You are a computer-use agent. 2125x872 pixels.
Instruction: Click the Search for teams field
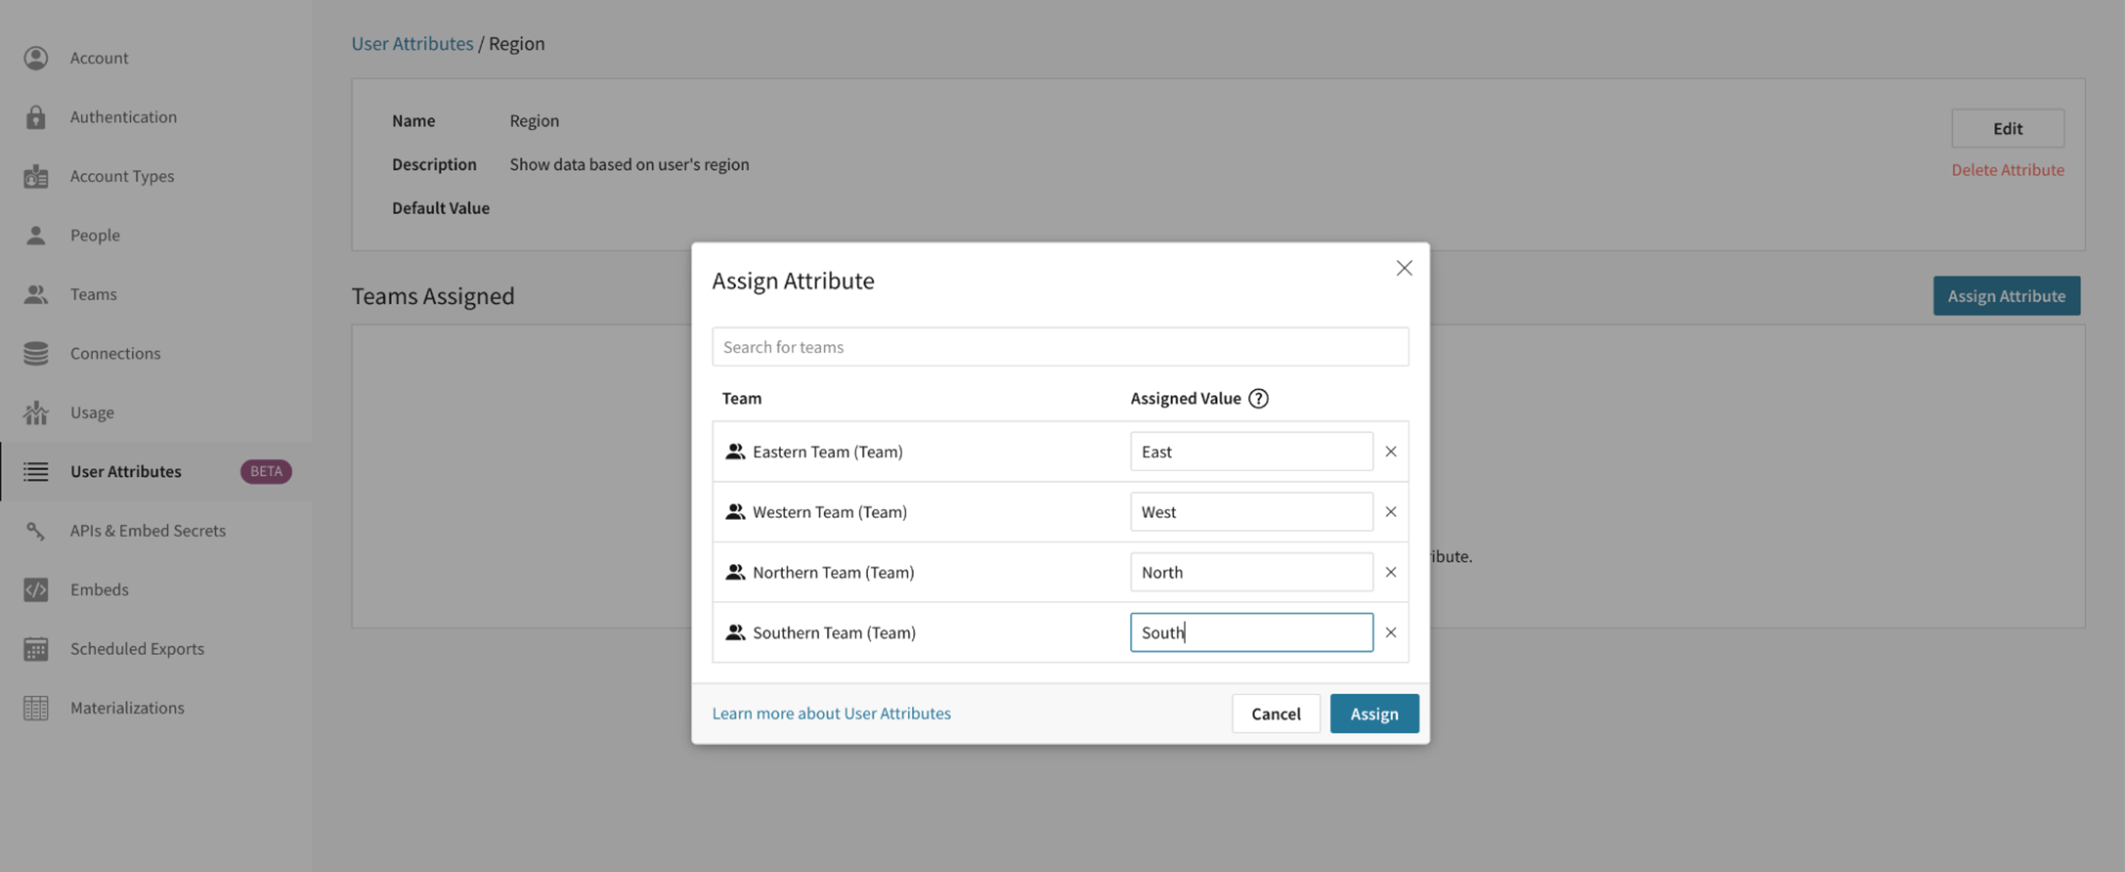pyautogui.click(x=1060, y=347)
